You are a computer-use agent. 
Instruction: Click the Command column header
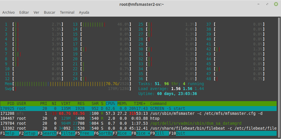pos(158,103)
